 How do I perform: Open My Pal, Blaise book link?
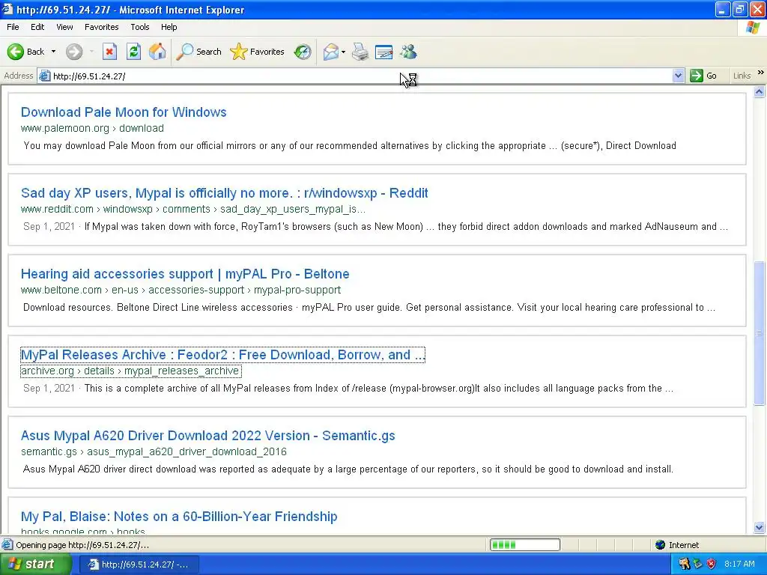179,517
